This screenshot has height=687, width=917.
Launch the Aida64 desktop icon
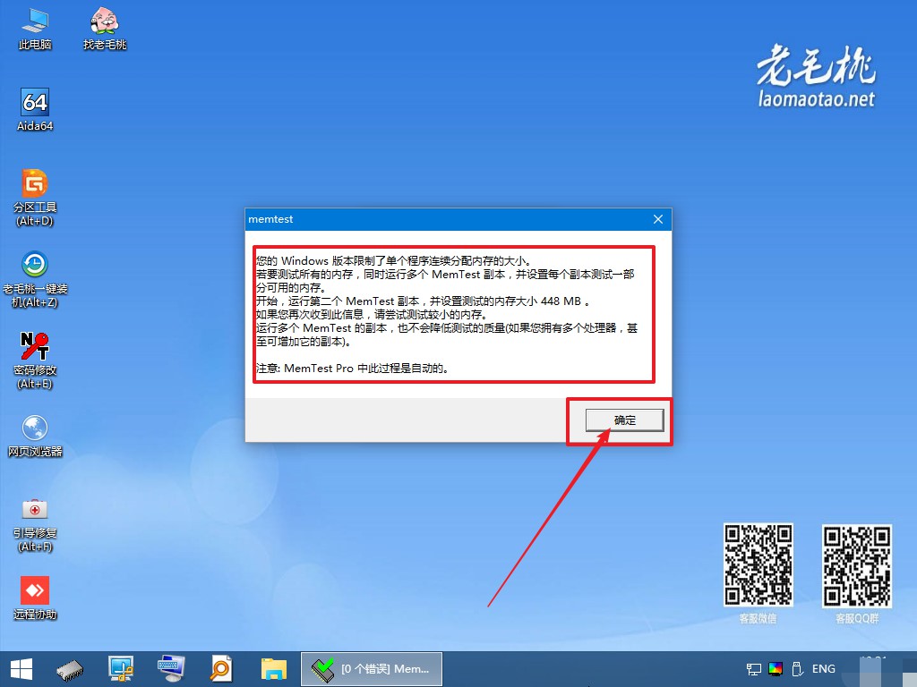pos(35,110)
